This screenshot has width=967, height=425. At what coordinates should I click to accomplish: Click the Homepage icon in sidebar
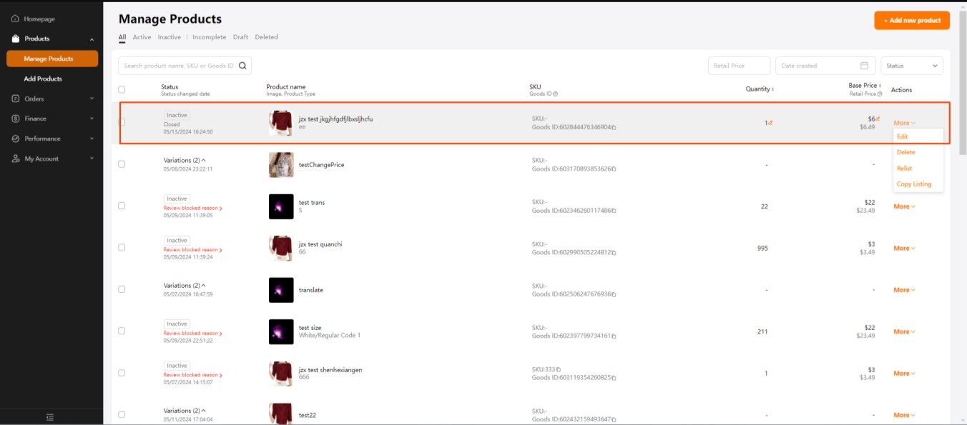[15, 19]
